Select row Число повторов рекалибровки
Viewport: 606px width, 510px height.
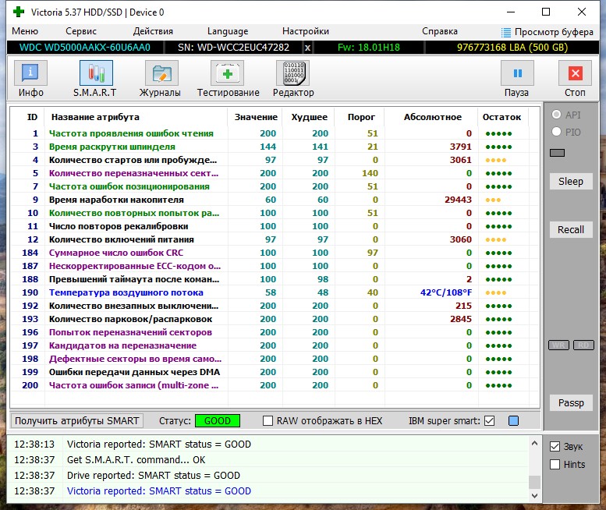[x=275, y=226]
